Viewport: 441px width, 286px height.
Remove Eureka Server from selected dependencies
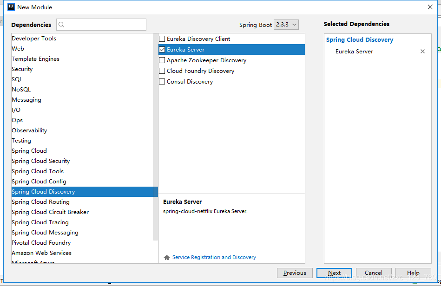[422, 52]
